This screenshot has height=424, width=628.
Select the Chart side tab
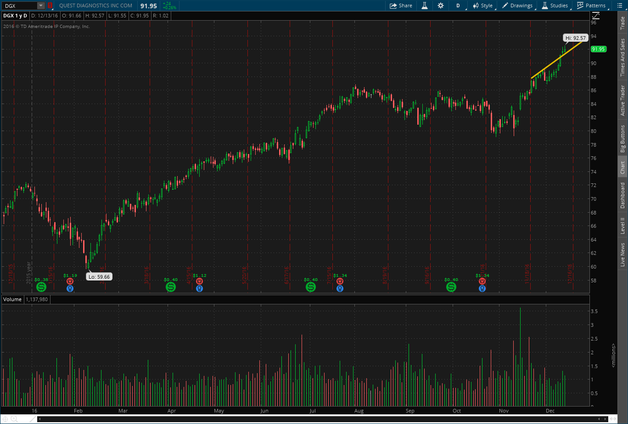[622, 167]
